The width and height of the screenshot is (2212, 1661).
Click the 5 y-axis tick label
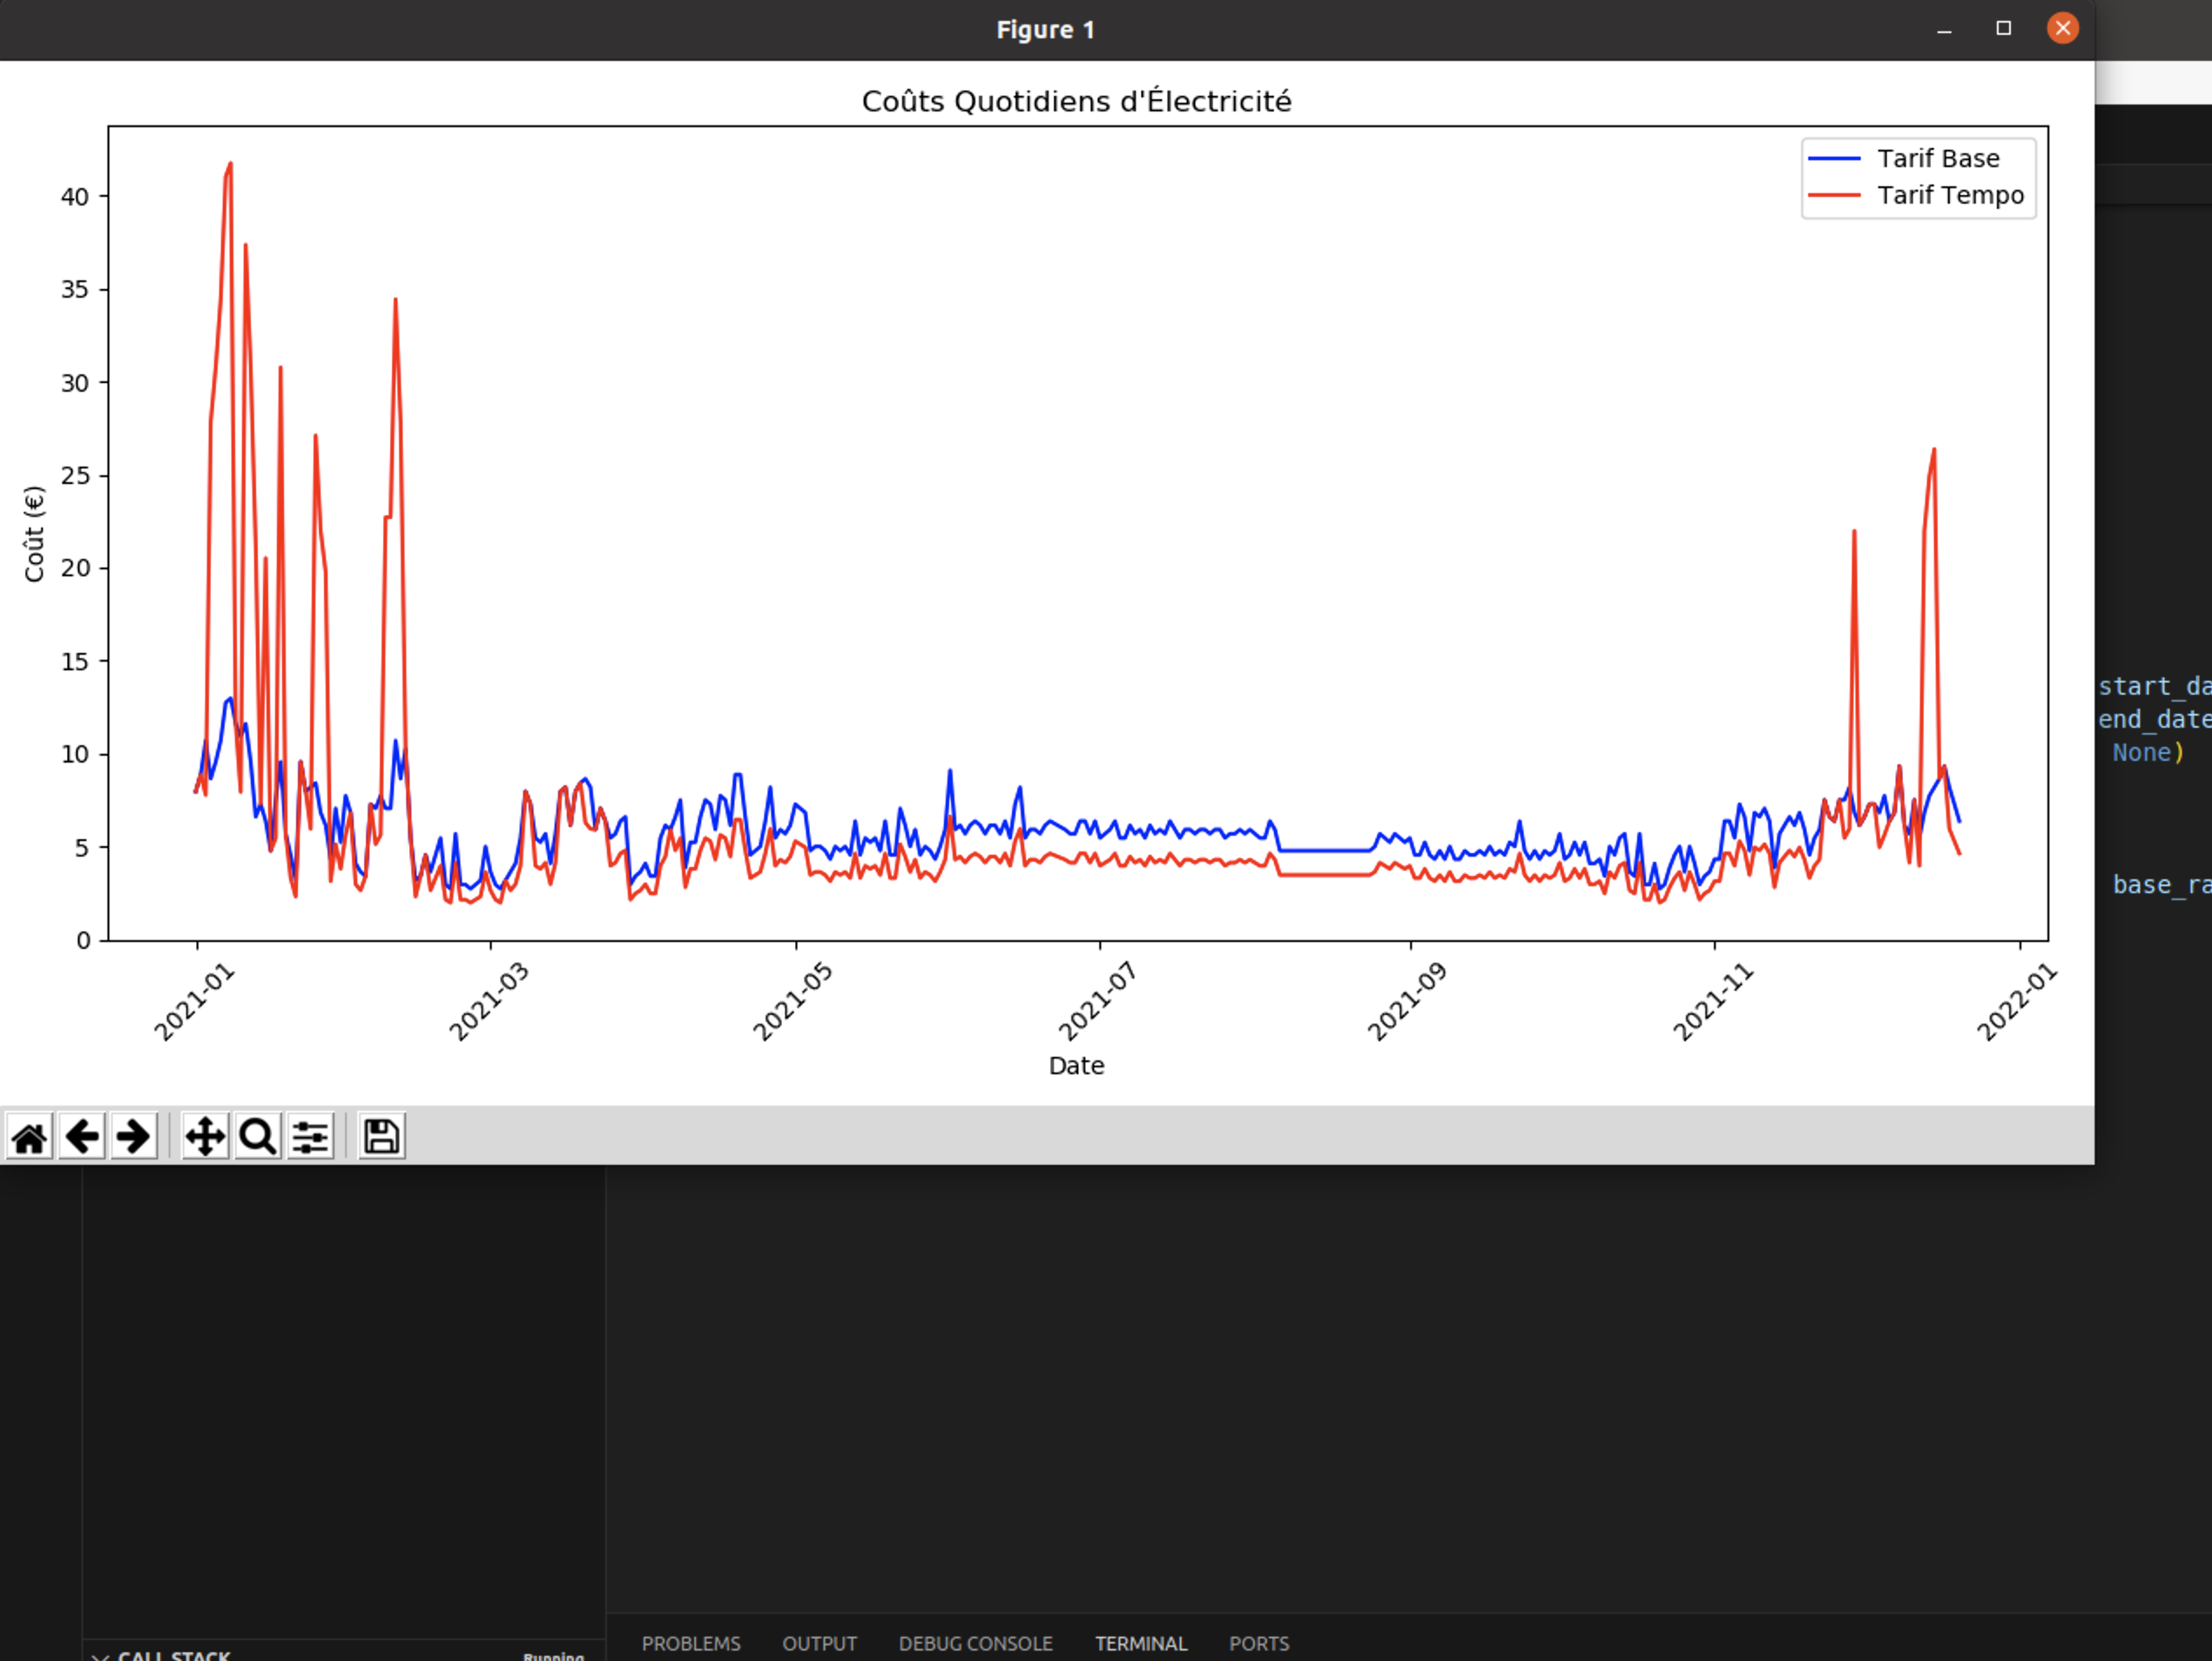(x=83, y=849)
